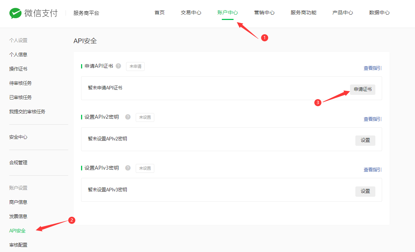Go to 安全中心 in sidebar
Viewport: 415px width, 252px height.
pyautogui.click(x=18, y=137)
